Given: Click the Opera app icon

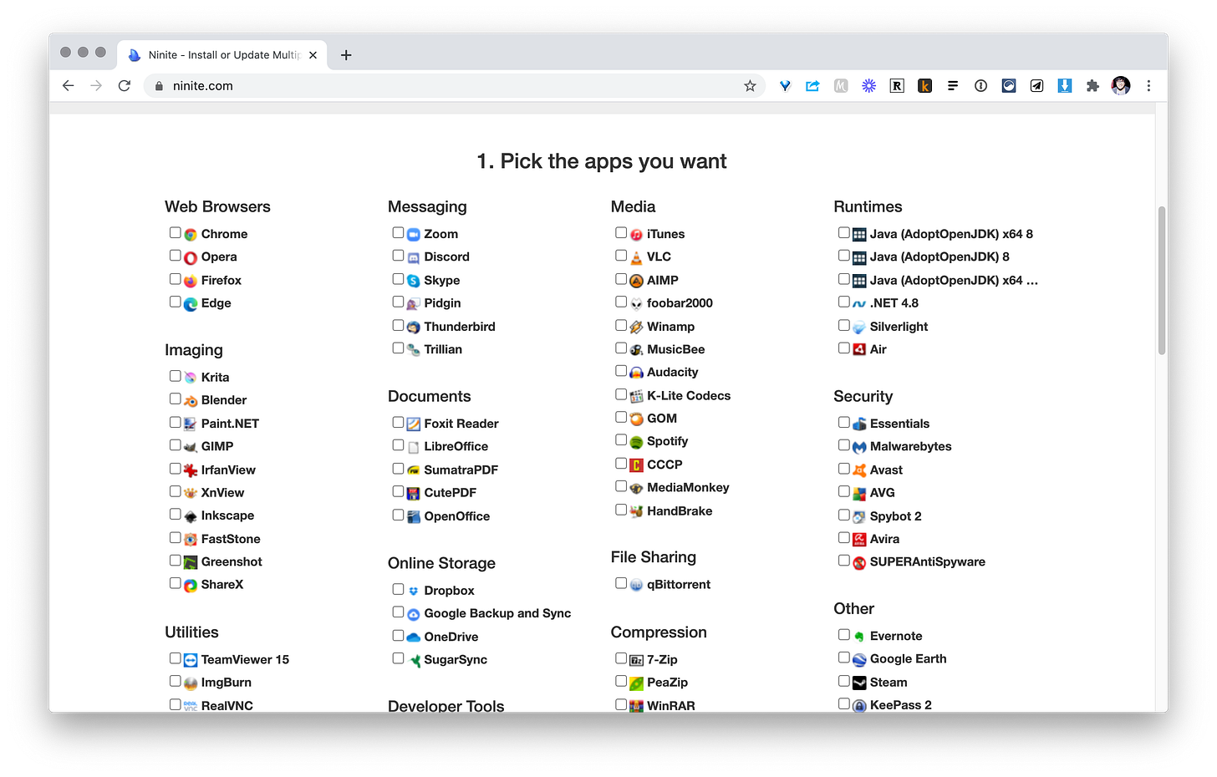Looking at the screenshot, I should (191, 257).
